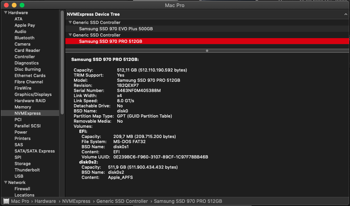Select the Samsung SSD 970 EVO Plus 500GB row
Image resolution: width=350 pixels, height=206 pixels.
tap(207, 29)
